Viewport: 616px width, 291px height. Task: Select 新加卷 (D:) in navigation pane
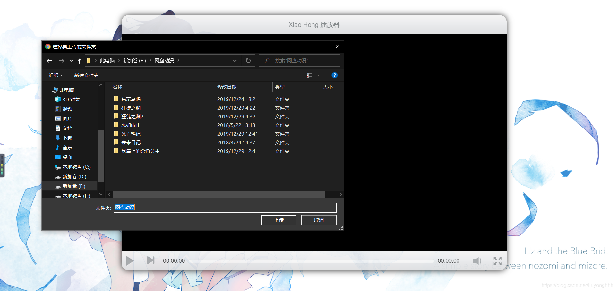(x=74, y=177)
